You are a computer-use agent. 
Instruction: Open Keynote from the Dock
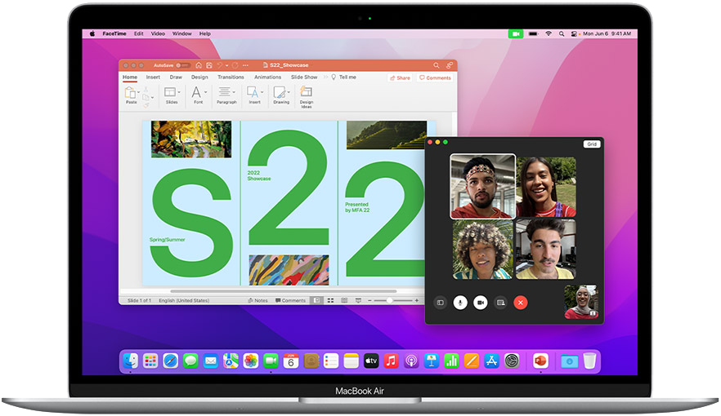[432, 361]
